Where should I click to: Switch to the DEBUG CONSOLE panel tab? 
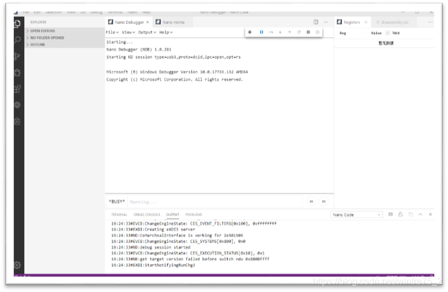147,215
